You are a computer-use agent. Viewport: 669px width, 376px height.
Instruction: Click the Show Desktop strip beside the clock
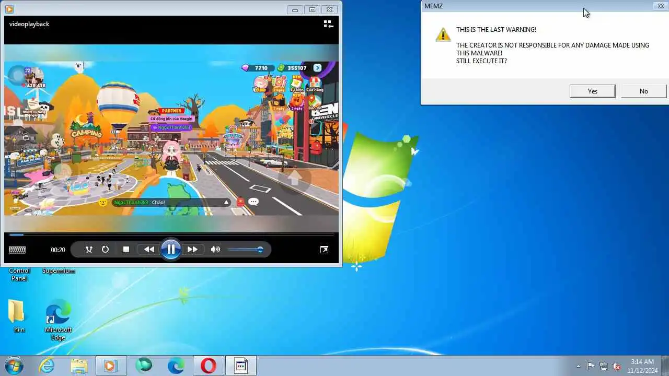665,366
